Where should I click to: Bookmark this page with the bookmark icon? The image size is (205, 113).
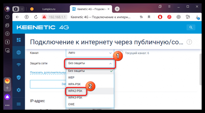click(149, 17)
